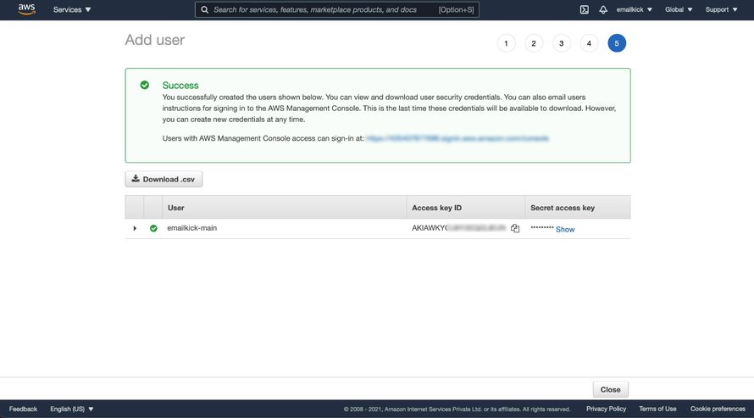Select wizard step 5 indicator

point(617,43)
